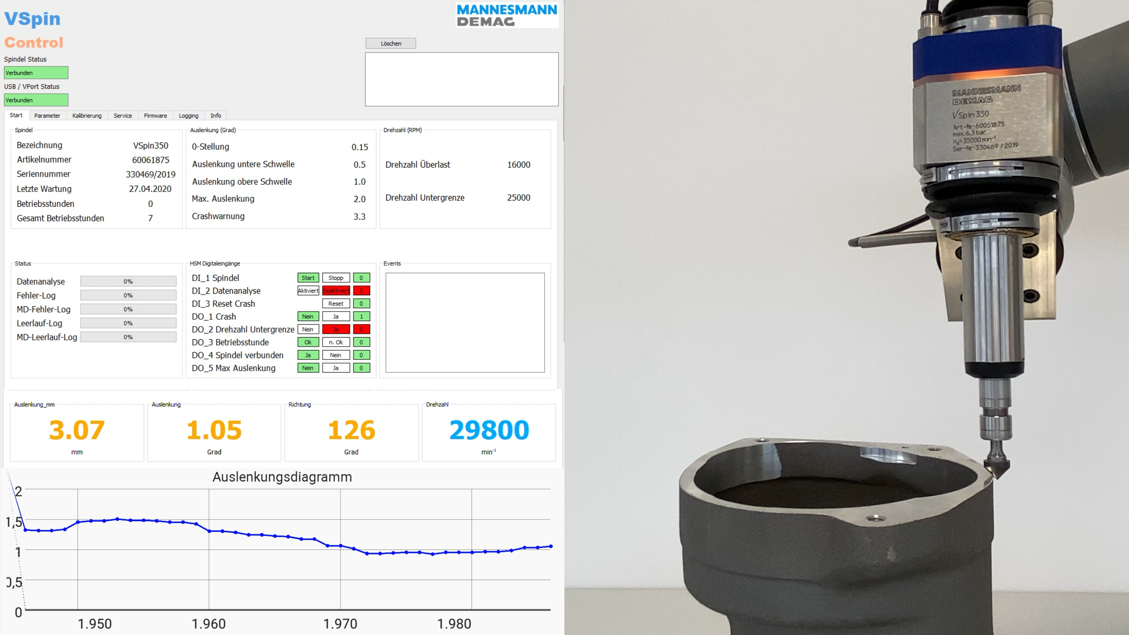Click the 1.960 x-axis label on chart

(x=209, y=624)
